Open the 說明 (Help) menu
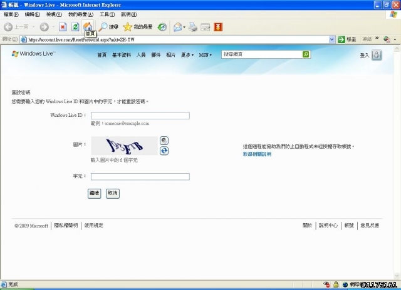The width and height of the screenshot is (401, 290). point(128,14)
